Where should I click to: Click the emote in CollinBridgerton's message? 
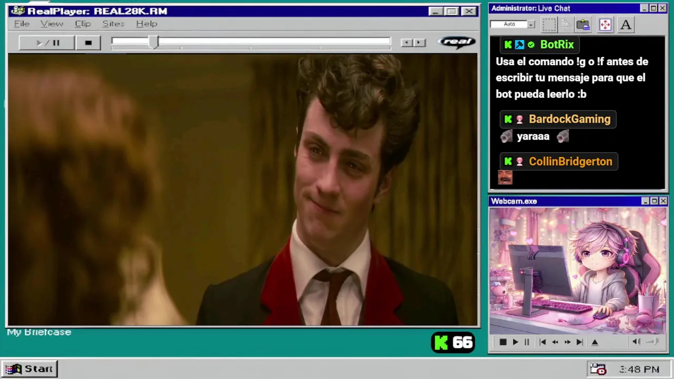coord(505,178)
